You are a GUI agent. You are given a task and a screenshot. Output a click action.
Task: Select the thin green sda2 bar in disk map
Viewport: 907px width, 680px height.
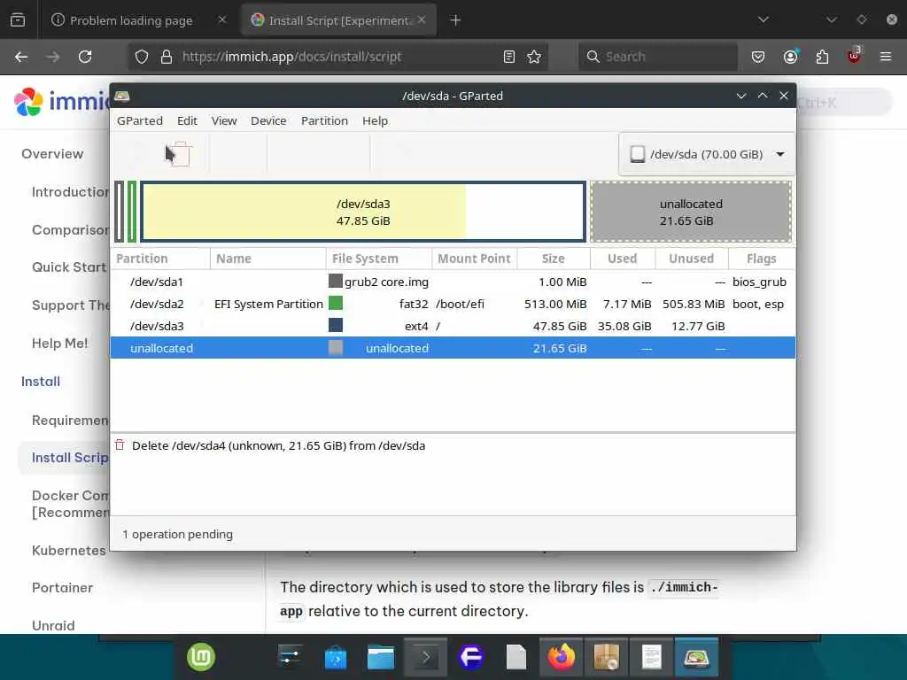click(x=132, y=212)
